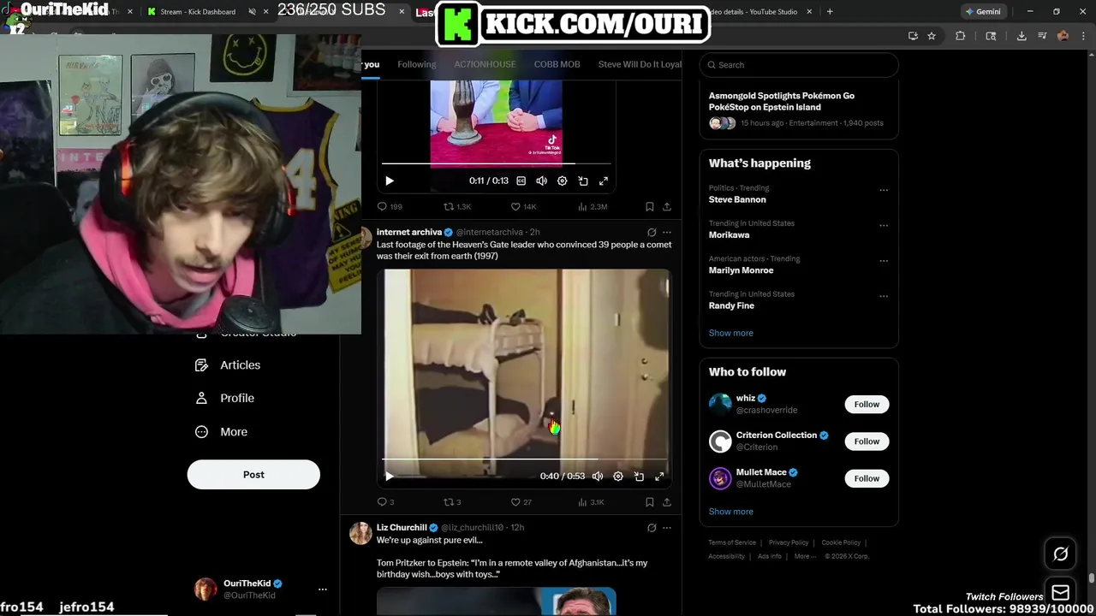Show more under Who to follow
Screen dimensions: 1096x616
730,512
